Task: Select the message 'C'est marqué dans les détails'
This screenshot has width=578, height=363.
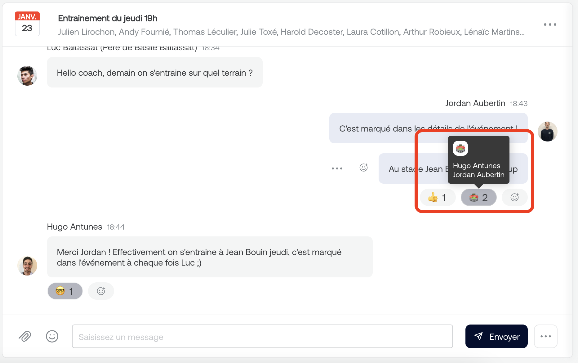Action: tap(428, 128)
